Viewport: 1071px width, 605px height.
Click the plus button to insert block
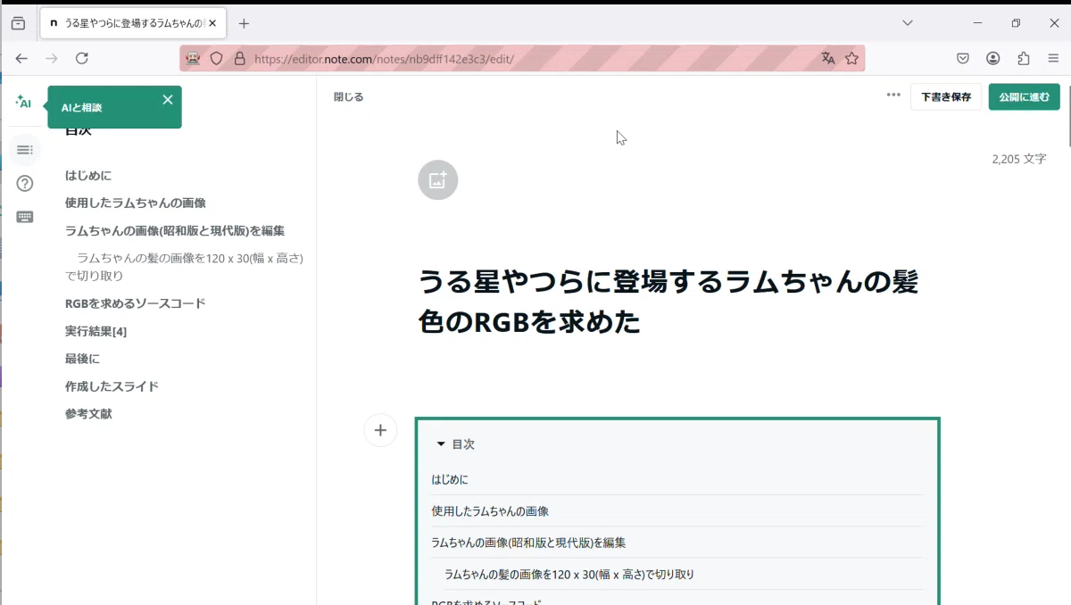point(380,430)
